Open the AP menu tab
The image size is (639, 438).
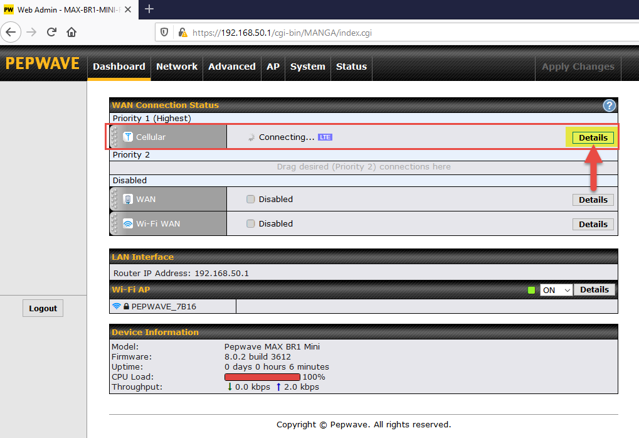point(273,67)
